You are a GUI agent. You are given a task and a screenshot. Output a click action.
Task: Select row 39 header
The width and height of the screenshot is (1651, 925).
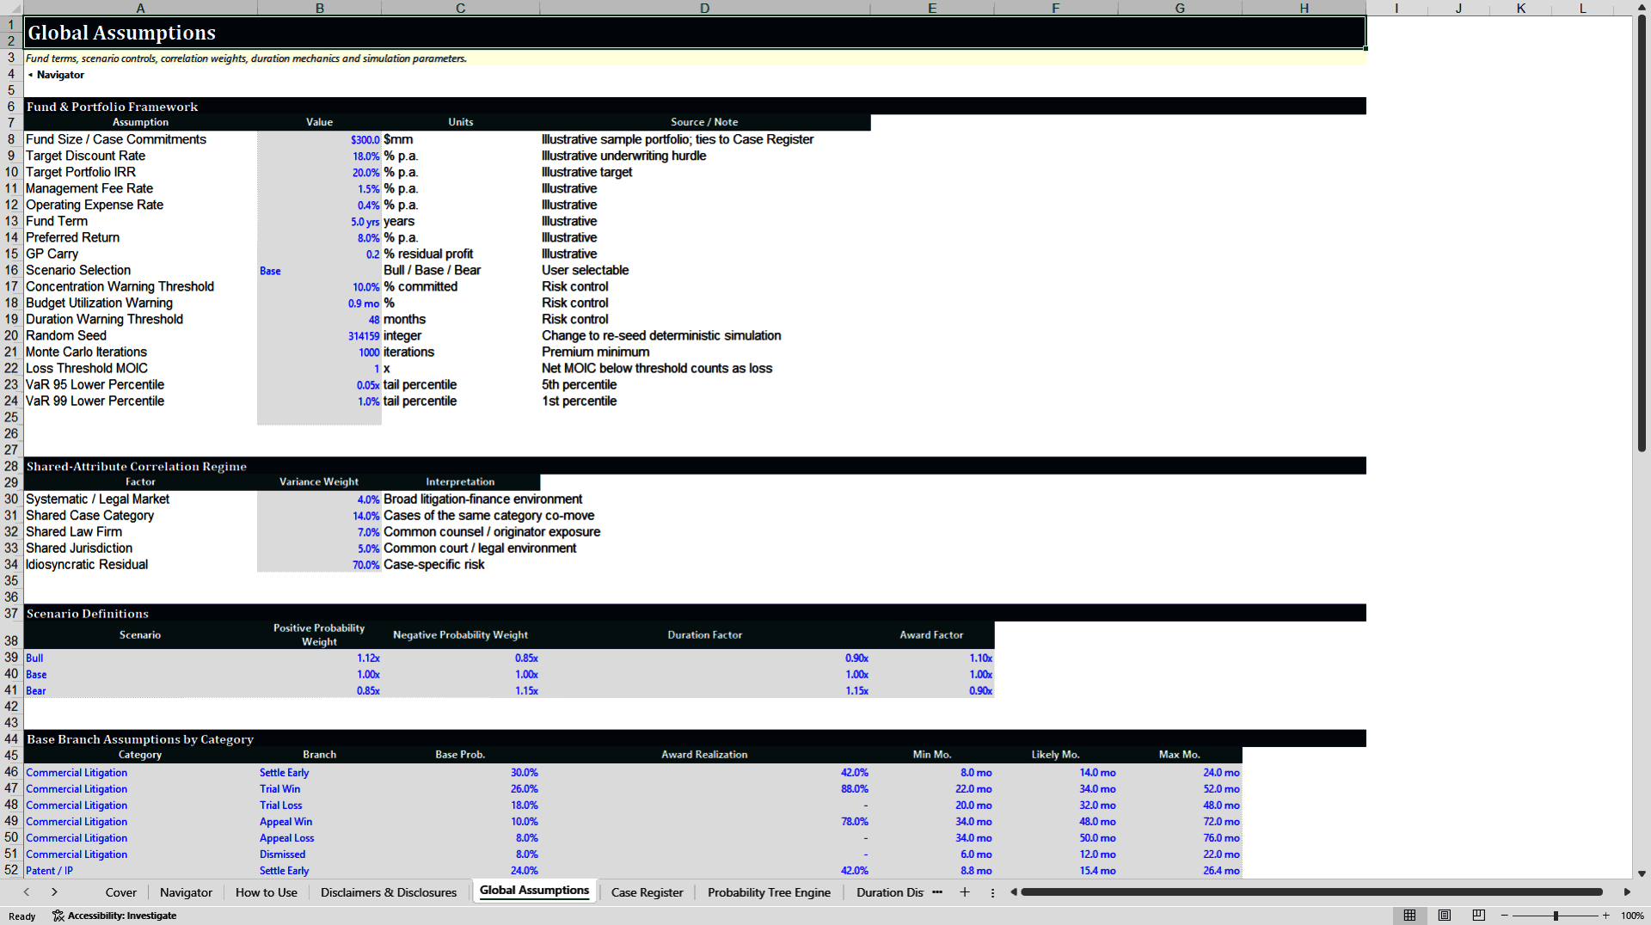click(x=11, y=657)
